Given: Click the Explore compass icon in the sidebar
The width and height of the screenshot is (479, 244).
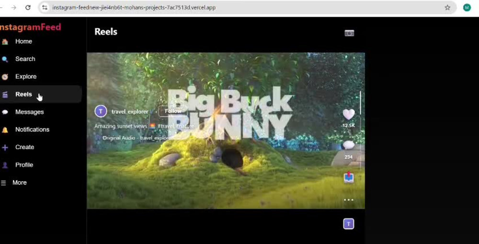Looking at the screenshot, I should 5,77.
